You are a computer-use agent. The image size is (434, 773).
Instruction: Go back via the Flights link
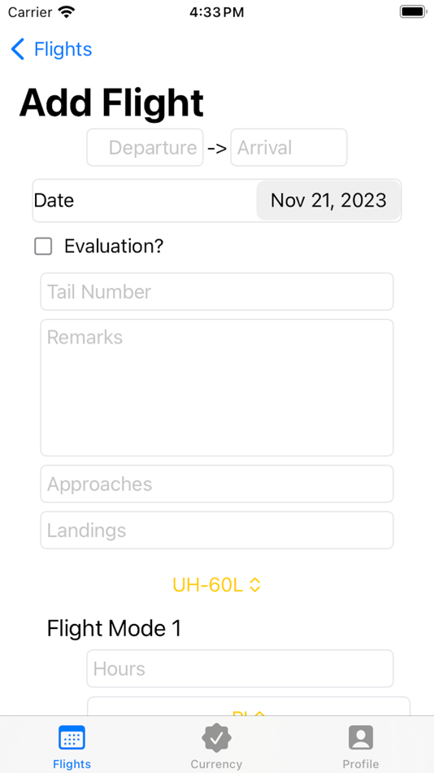(63, 50)
